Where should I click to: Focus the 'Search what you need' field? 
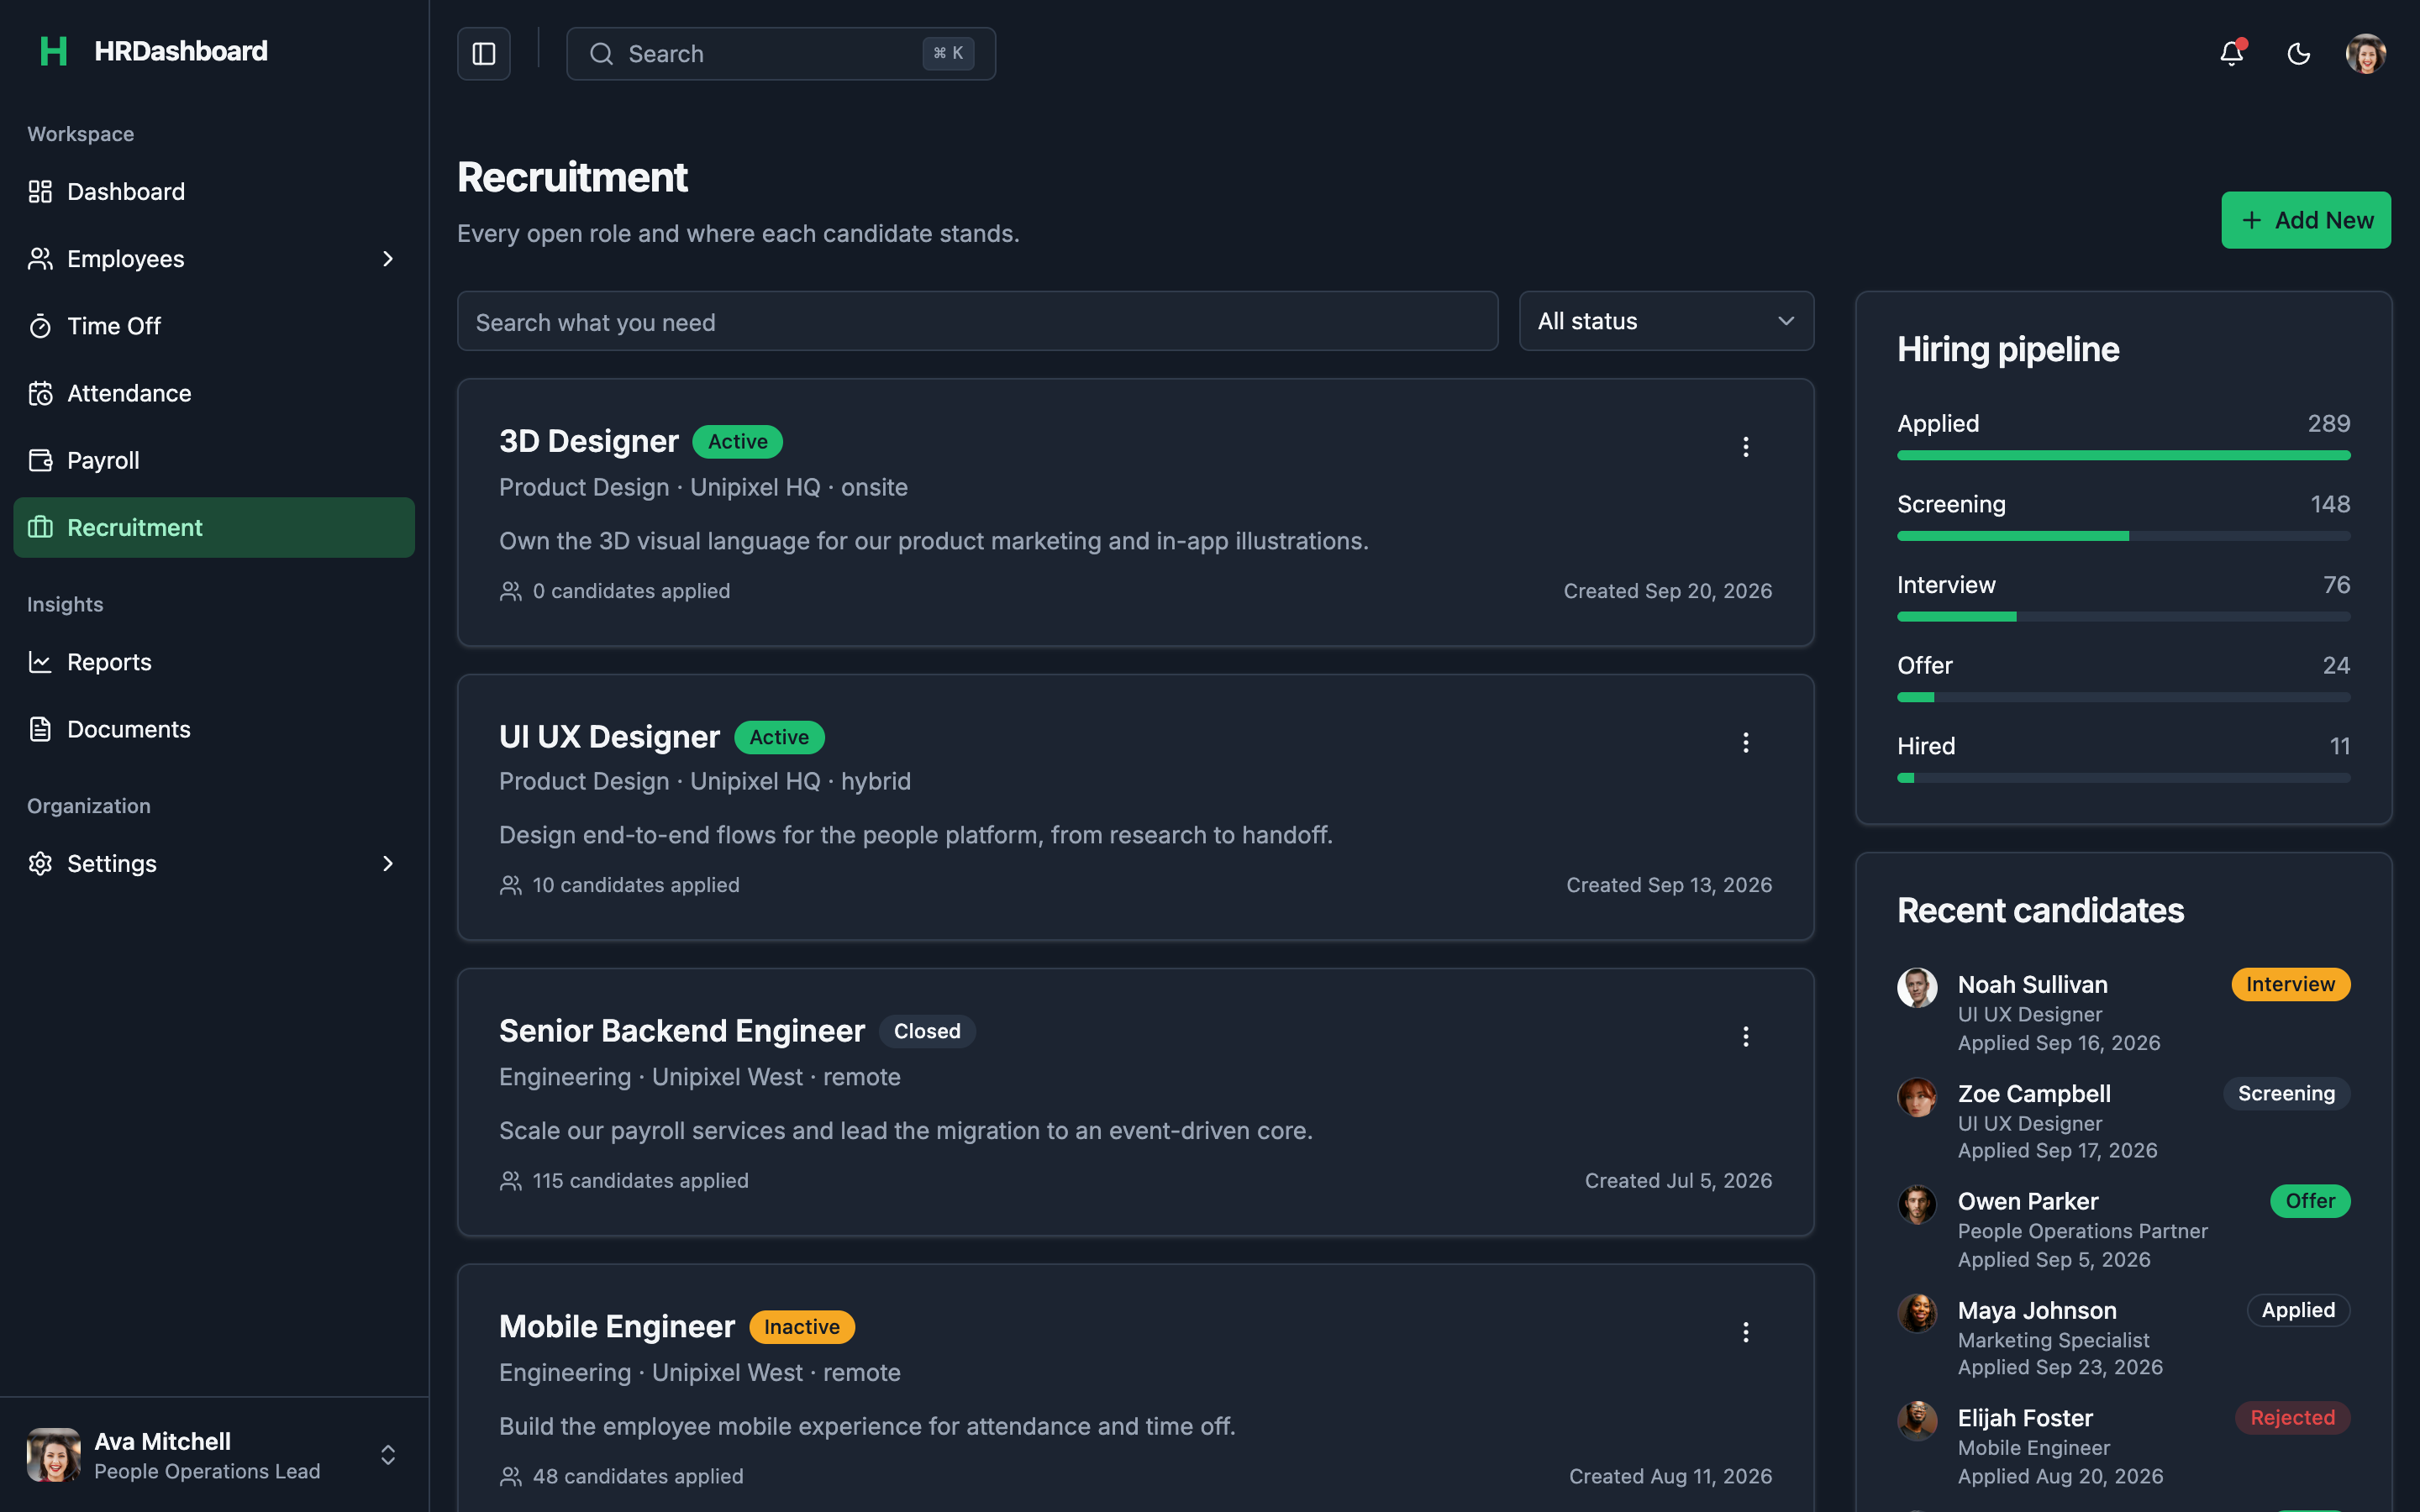pos(977,322)
